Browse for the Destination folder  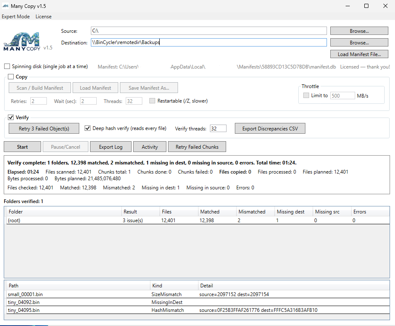coord(359,43)
